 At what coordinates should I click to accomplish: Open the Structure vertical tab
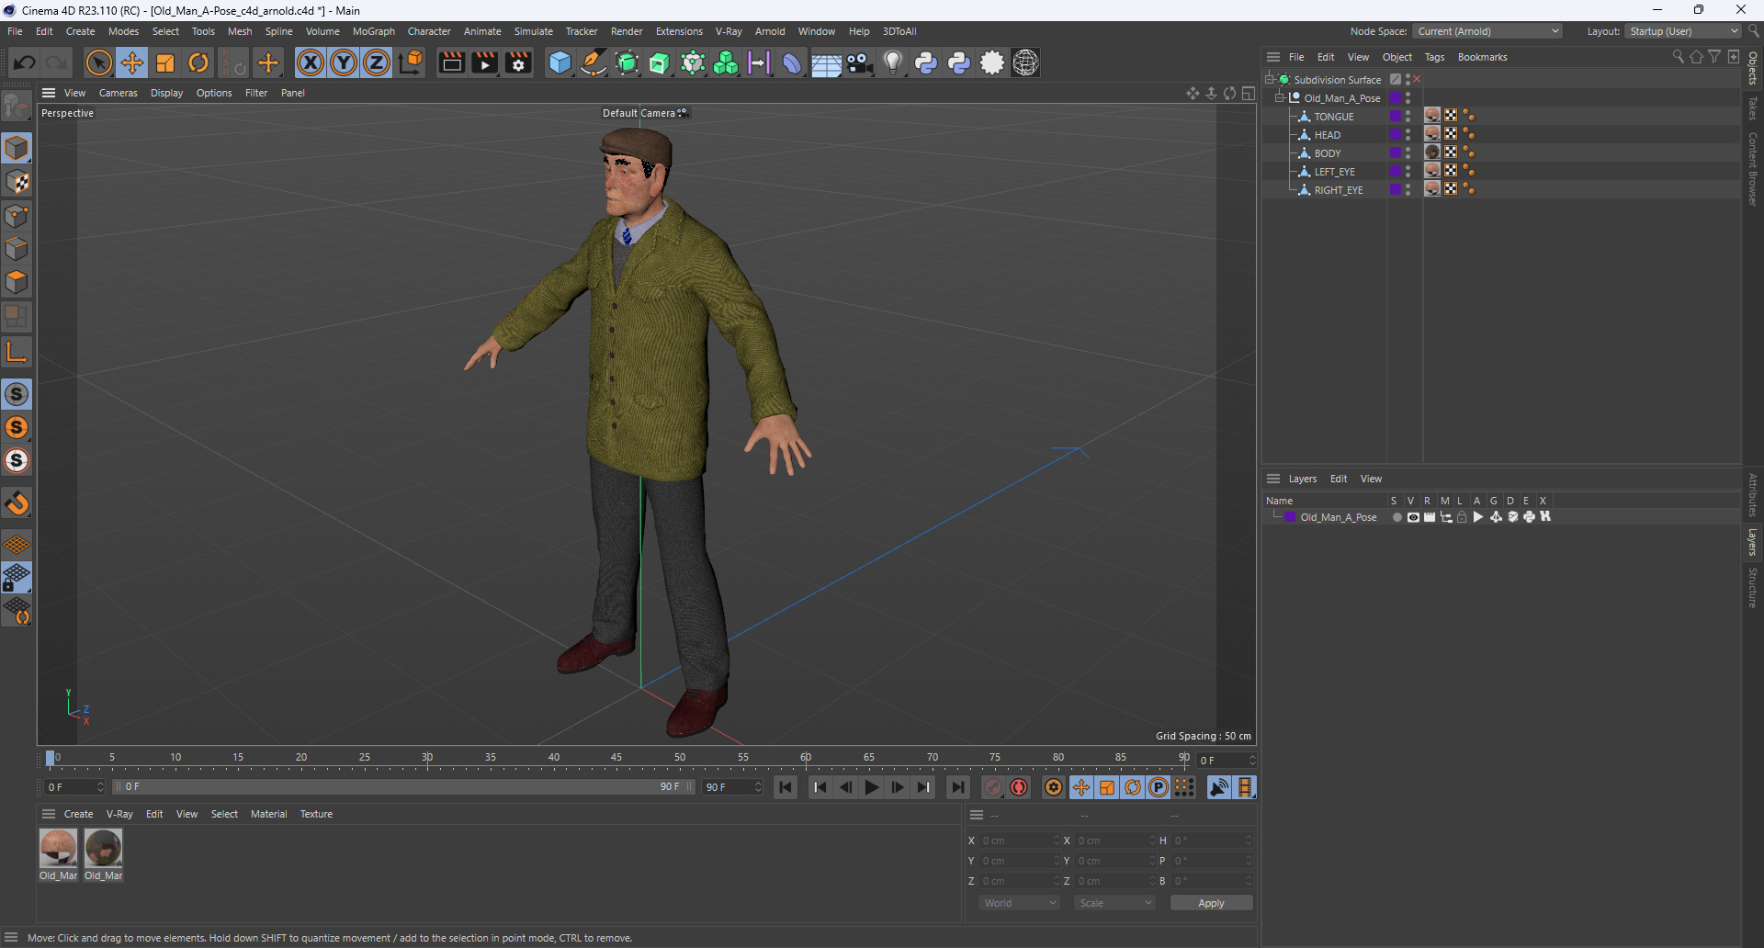tap(1753, 588)
